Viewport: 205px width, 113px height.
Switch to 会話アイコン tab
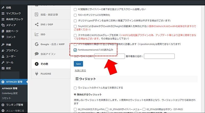click(51, 54)
